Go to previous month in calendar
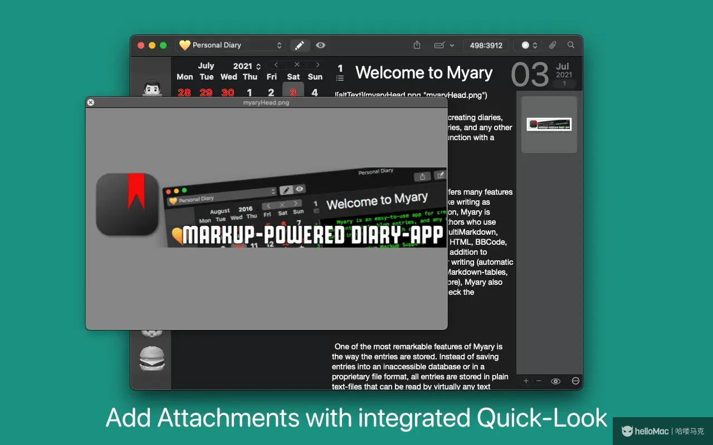 [276, 65]
